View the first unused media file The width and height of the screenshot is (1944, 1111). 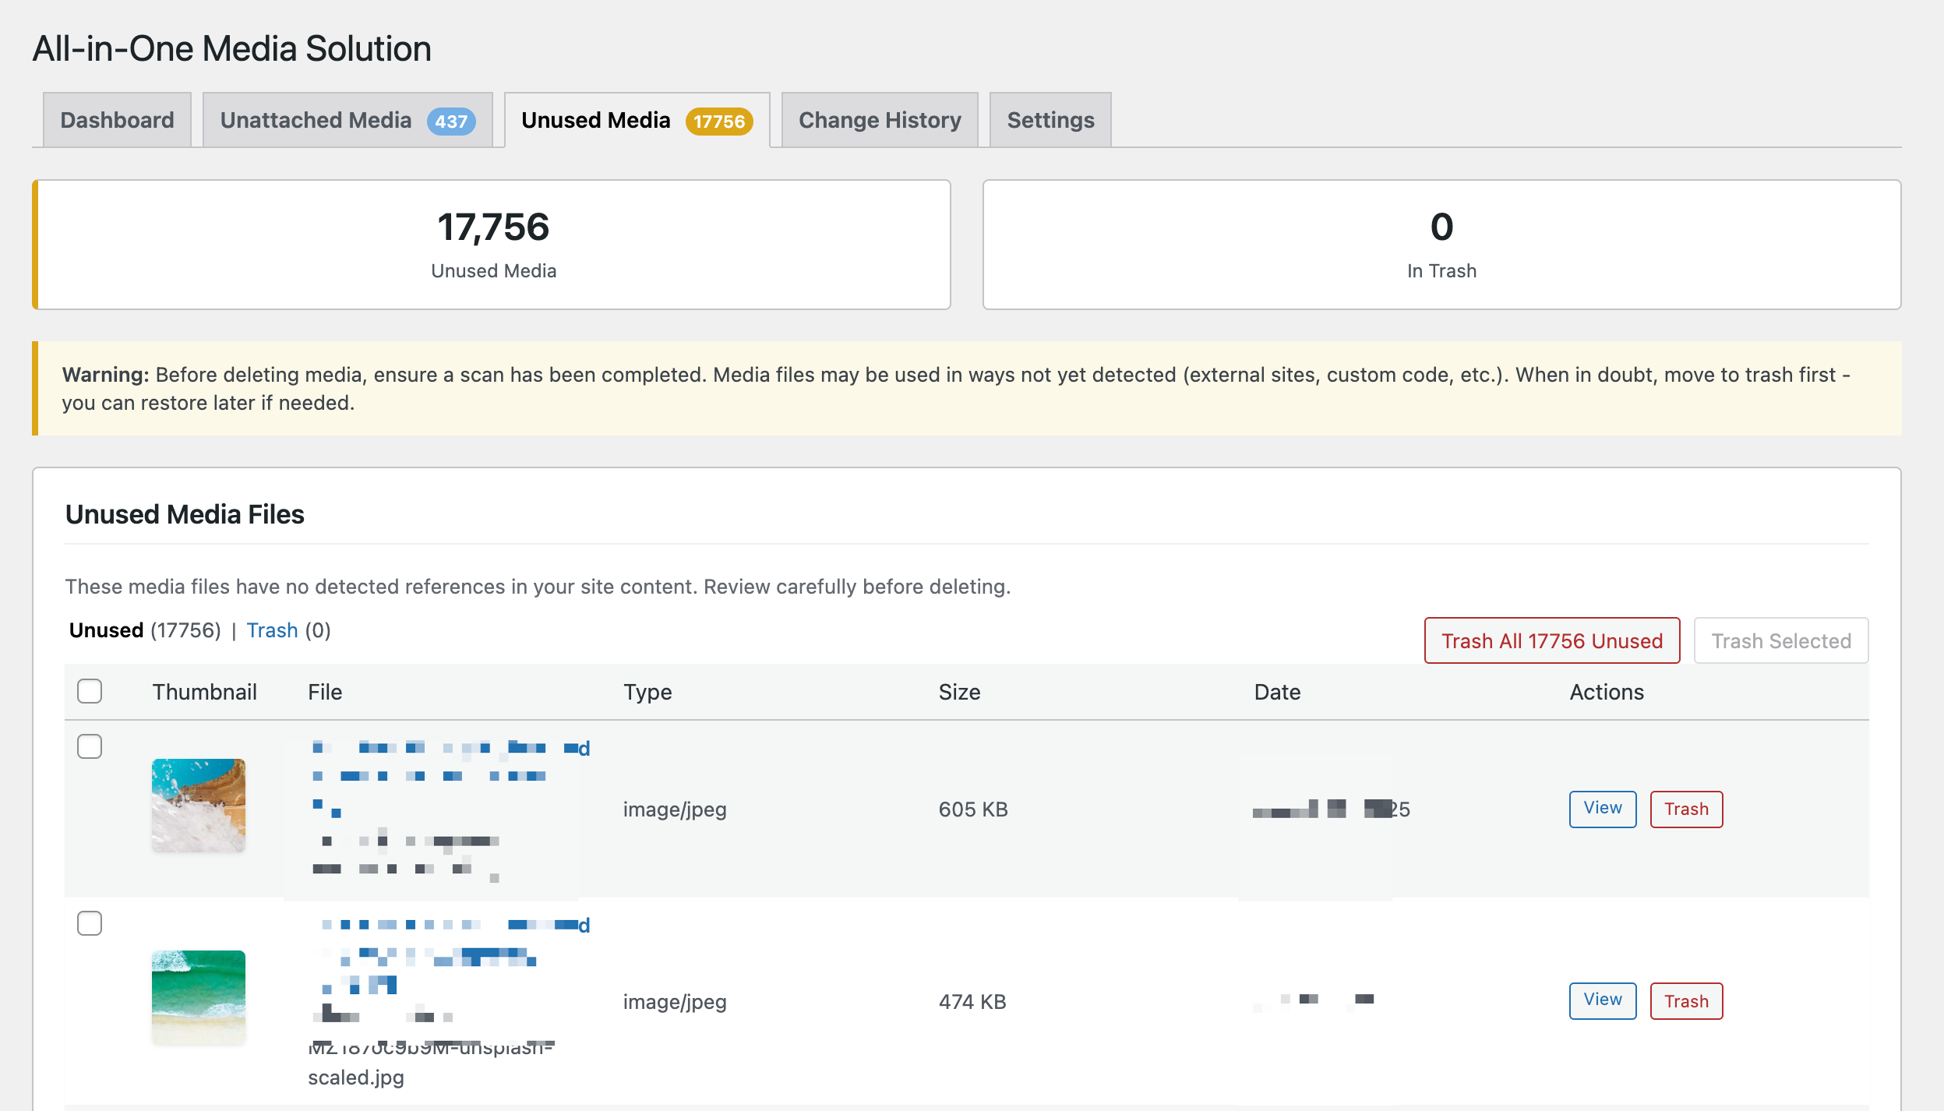[1602, 809]
